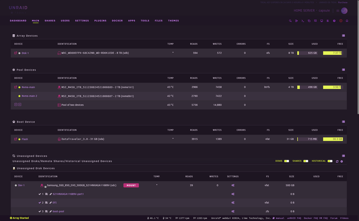Open settings gears icon for EFI partition
The width and height of the screenshot is (359, 221).
coord(233,202)
